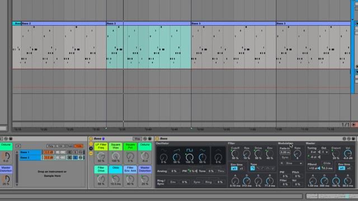
Task: Click the Map button on Bass rack
Action: pos(137,138)
